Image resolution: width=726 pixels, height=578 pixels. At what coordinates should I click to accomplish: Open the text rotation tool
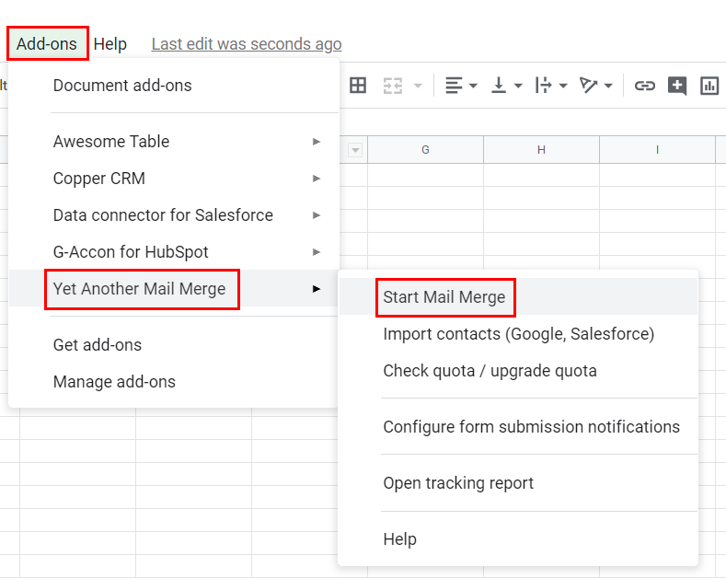tap(595, 86)
